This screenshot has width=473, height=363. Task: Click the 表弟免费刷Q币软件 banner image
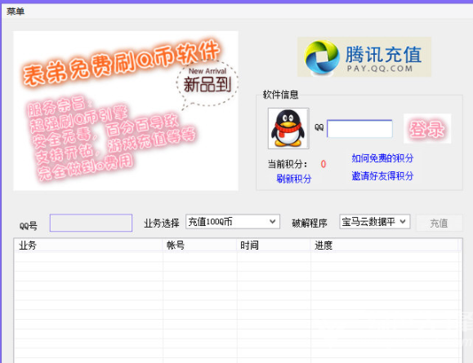tap(126, 111)
